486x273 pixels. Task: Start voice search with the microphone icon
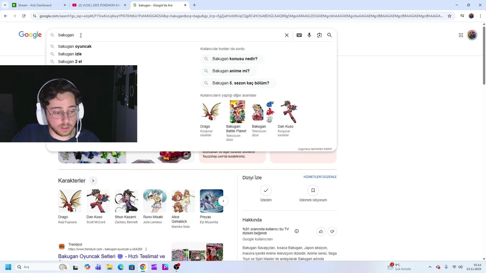[309, 35]
